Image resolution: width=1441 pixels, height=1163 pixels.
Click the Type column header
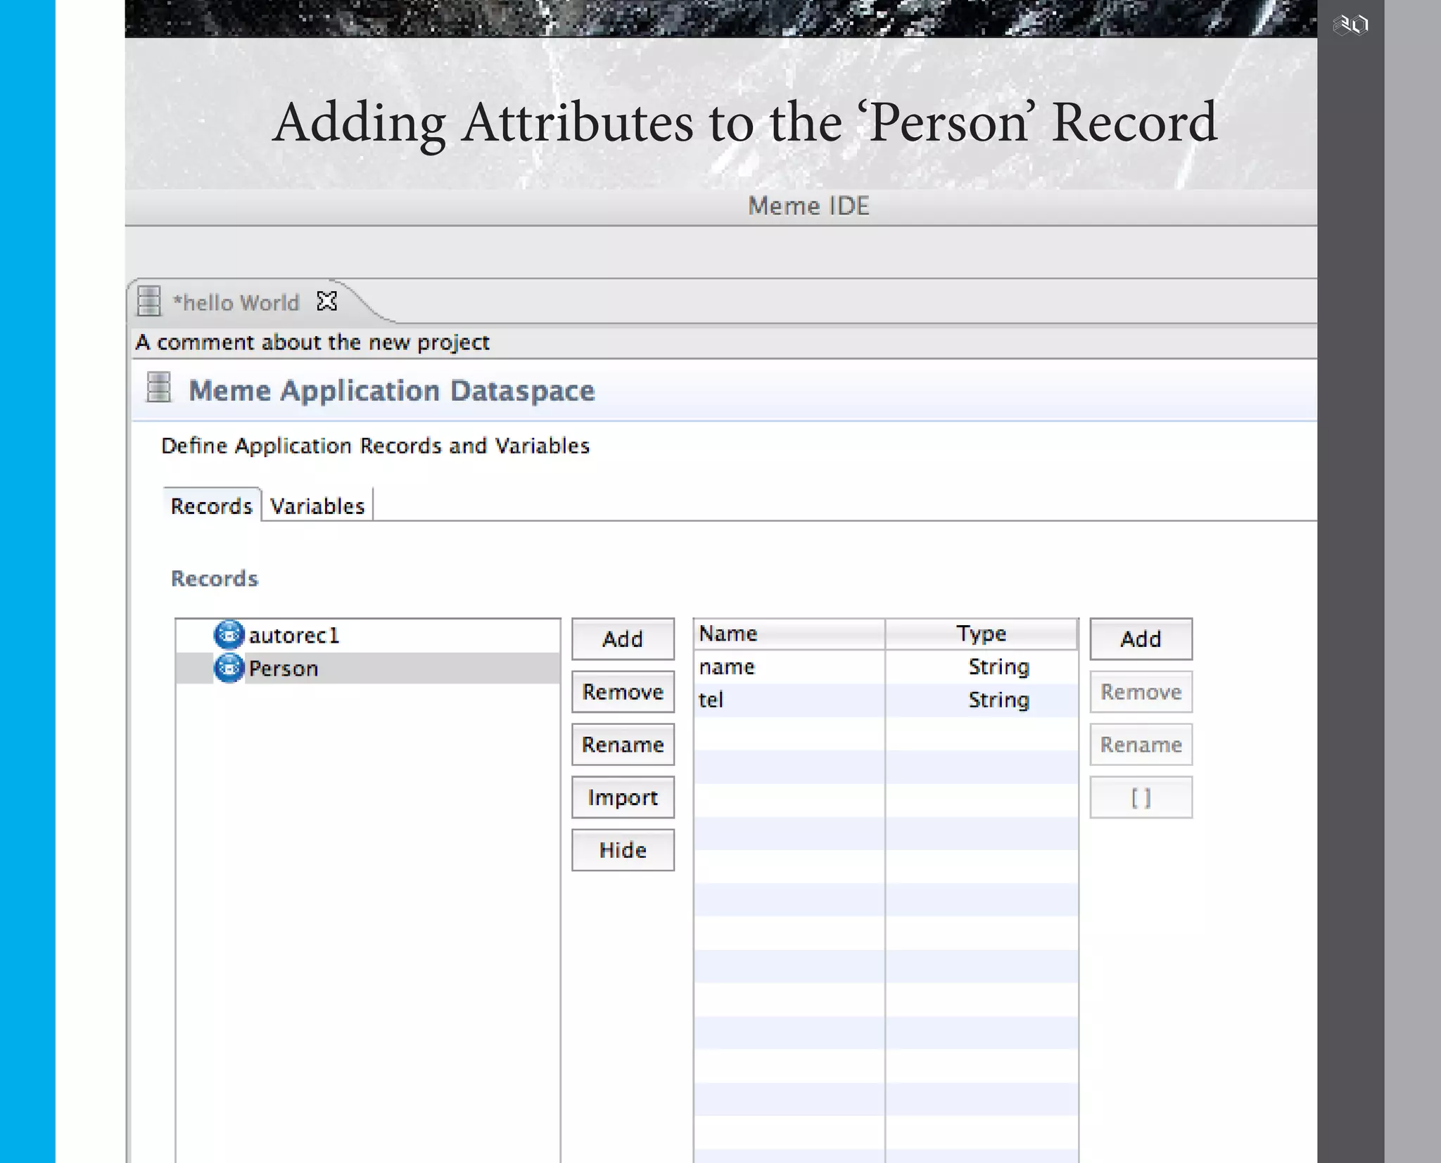pos(982,634)
